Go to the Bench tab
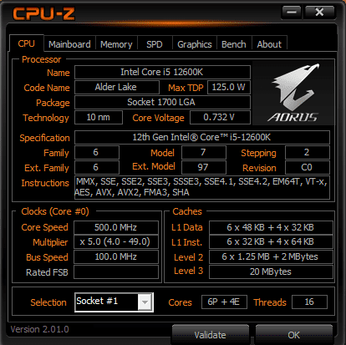Viewport: 346px width, 345px height. pos(234,44)
